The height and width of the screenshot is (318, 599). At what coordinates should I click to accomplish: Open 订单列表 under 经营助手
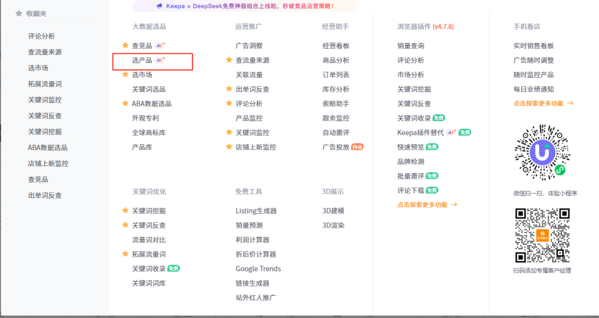[336, 74]
